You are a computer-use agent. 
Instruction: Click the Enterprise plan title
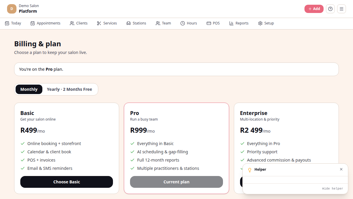[x=254, y=113]
